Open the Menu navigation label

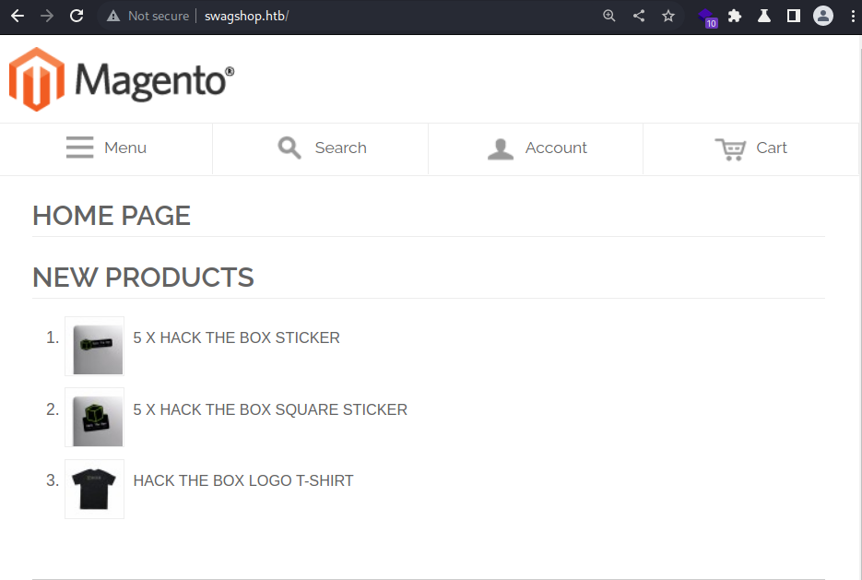125,148
